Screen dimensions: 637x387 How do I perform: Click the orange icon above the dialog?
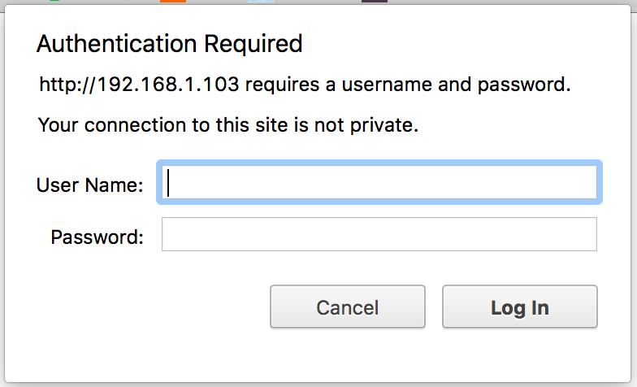point(173,2)
